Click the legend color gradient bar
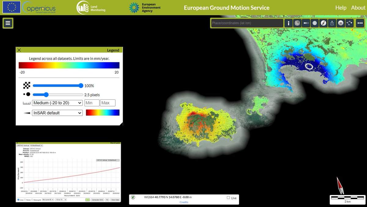 69,65
